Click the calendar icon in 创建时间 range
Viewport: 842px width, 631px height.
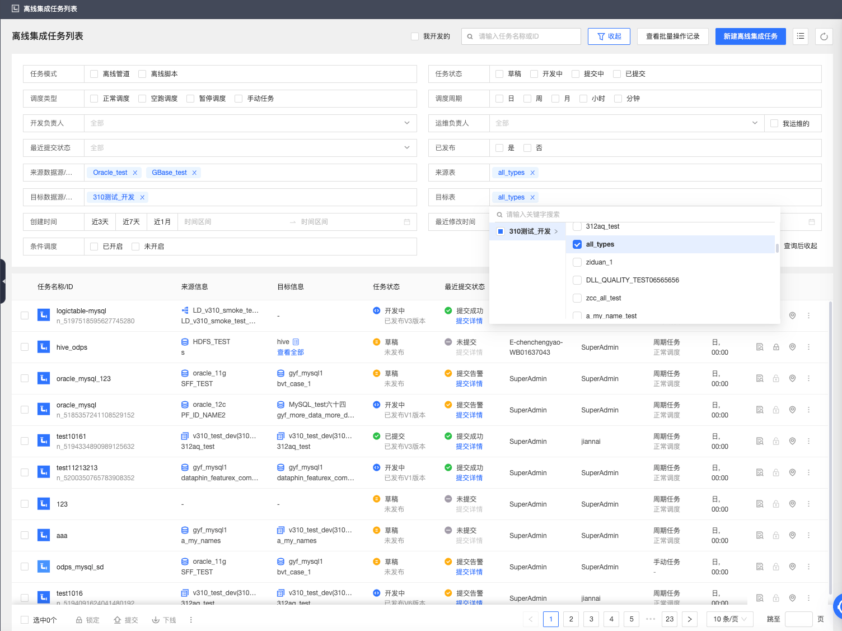(x=407, y=222)
